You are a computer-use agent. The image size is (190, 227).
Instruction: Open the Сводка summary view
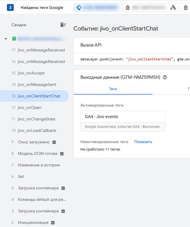(x=19, y=25)
